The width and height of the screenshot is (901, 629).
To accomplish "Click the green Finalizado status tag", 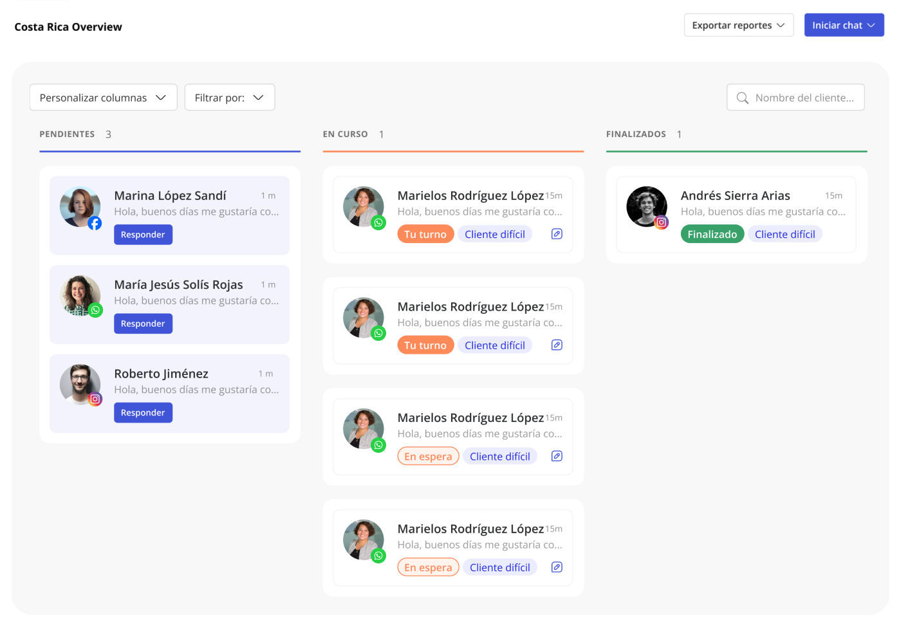I will click(712, 234).
